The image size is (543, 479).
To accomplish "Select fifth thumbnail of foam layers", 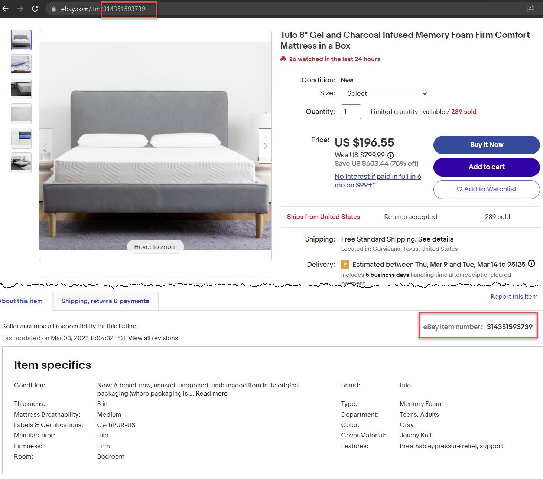I will [x=21, y=138].
